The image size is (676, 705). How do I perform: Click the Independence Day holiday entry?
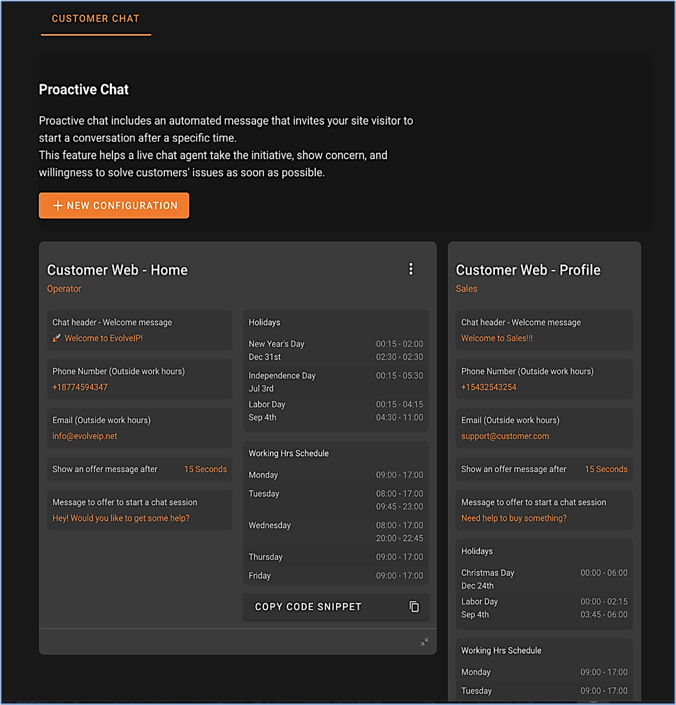282,376
